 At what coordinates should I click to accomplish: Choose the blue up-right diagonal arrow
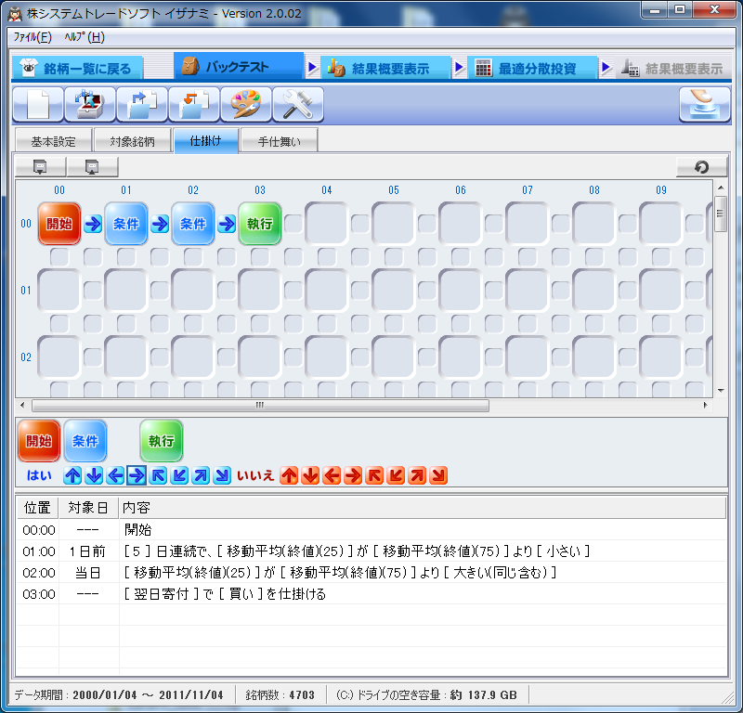(x=201, y=475)
